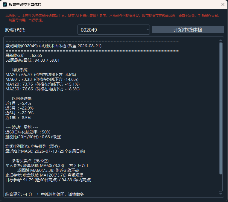
Task: Click the scrollbar down arrow
Action: click(221, 194)
